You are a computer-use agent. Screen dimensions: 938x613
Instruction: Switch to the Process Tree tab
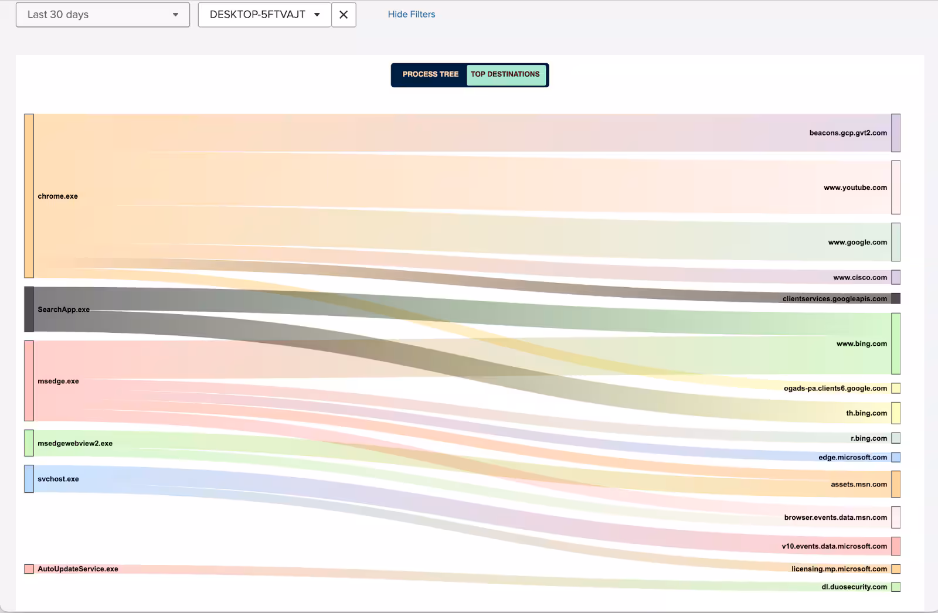click(x=430, y=74)
